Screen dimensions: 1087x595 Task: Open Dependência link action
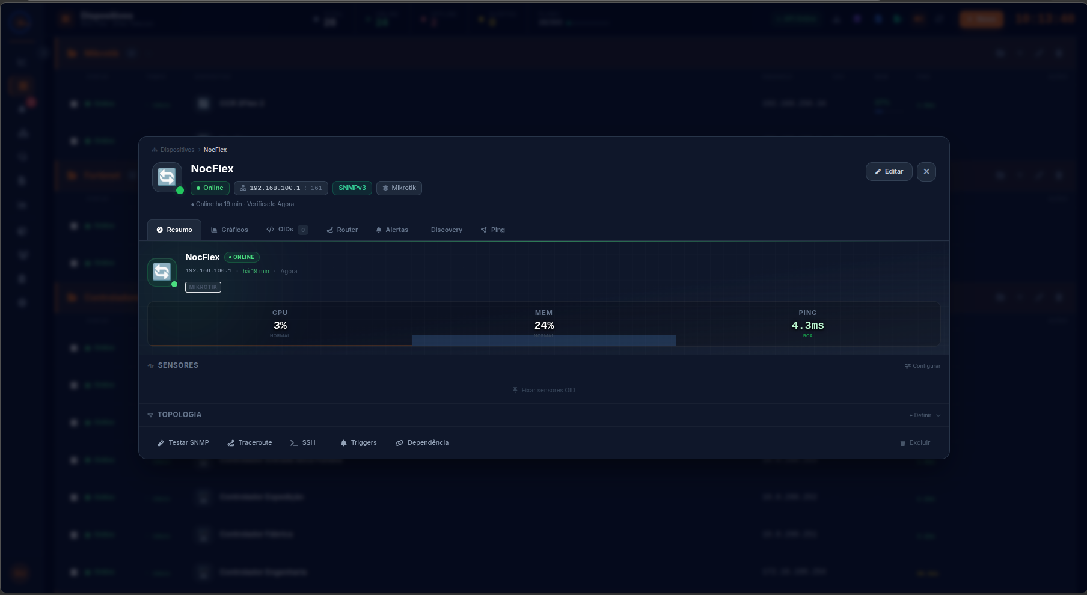click(422, 443)
